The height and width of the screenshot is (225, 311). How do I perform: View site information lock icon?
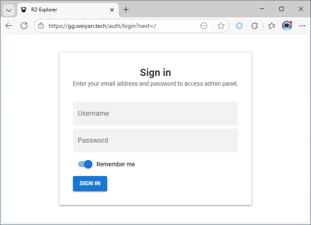[x=41, y=26]
